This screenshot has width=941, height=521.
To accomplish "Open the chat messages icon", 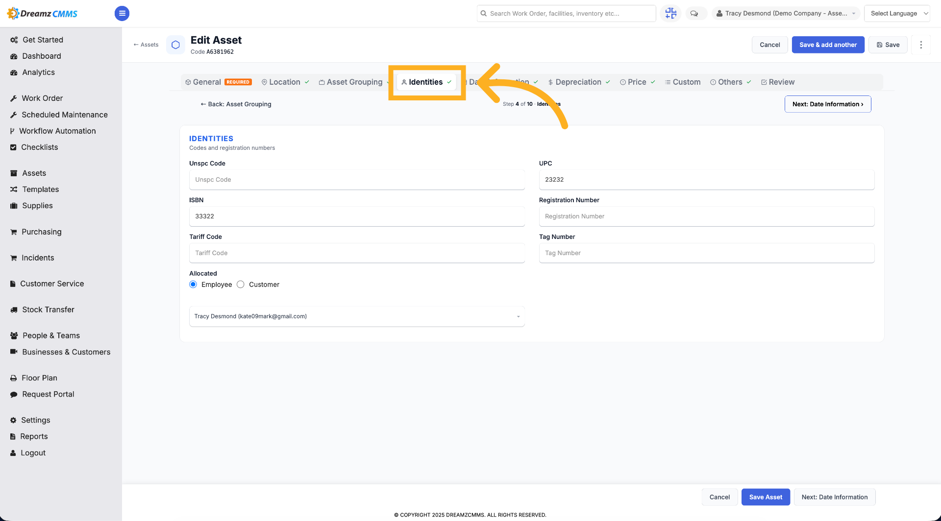I will coord(694,13).
